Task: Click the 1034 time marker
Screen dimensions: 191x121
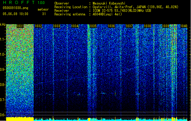Action: pos(75,26)
